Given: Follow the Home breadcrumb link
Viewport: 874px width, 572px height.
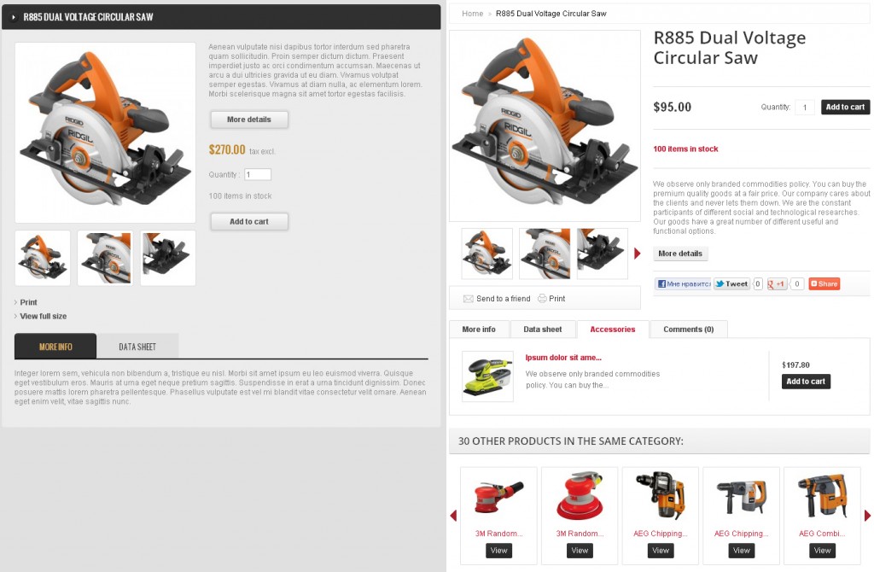Looking at the screenshot, I should pyautogui.click(x=473, y=14).
